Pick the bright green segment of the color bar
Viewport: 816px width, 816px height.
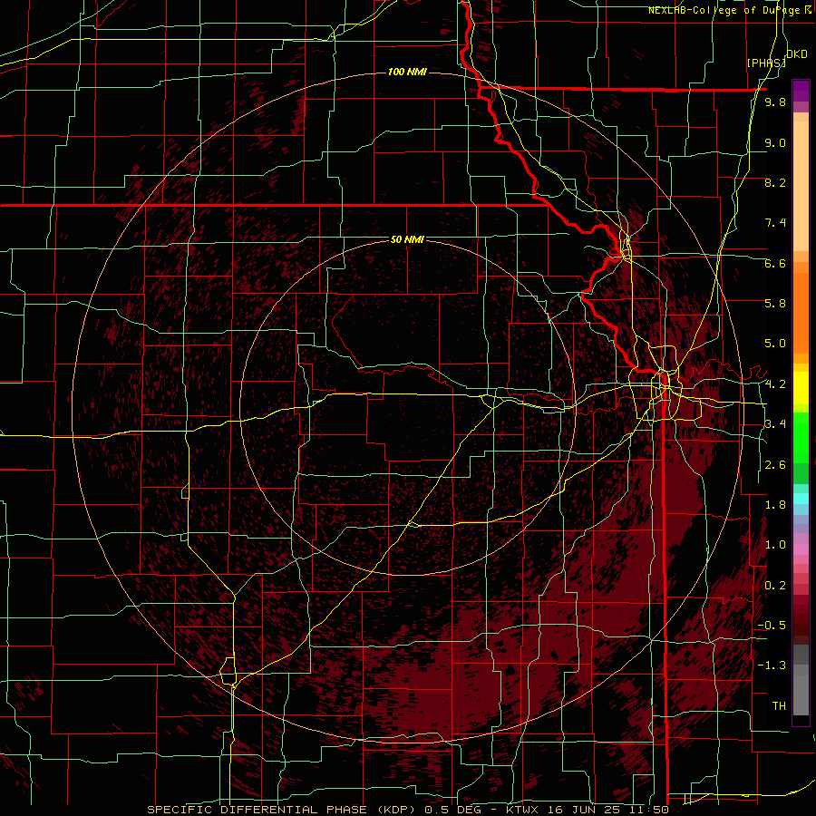click(801, 437)
